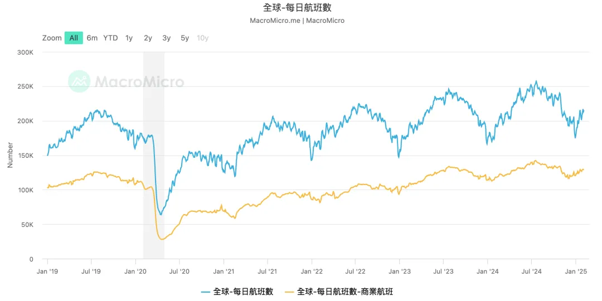Click the 300K y-axis label
The width and height of the screenshot is (602, 301).
point(25,52)
